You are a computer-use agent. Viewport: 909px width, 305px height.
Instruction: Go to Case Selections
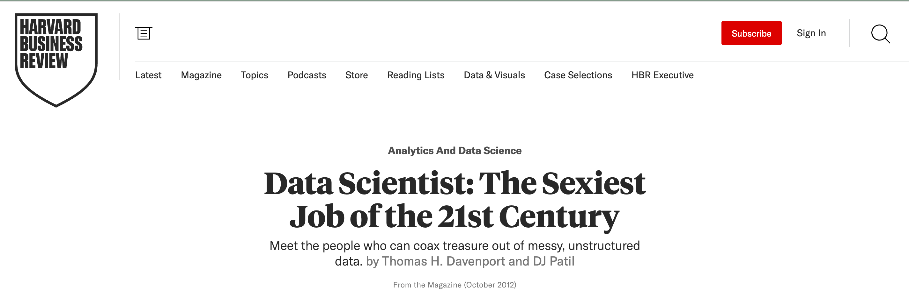click(578, 75)
